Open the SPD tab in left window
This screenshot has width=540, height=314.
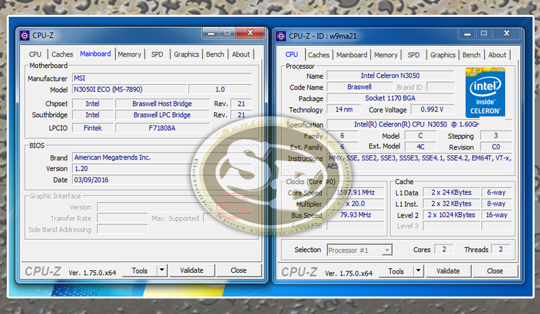(x=157, y=55)
